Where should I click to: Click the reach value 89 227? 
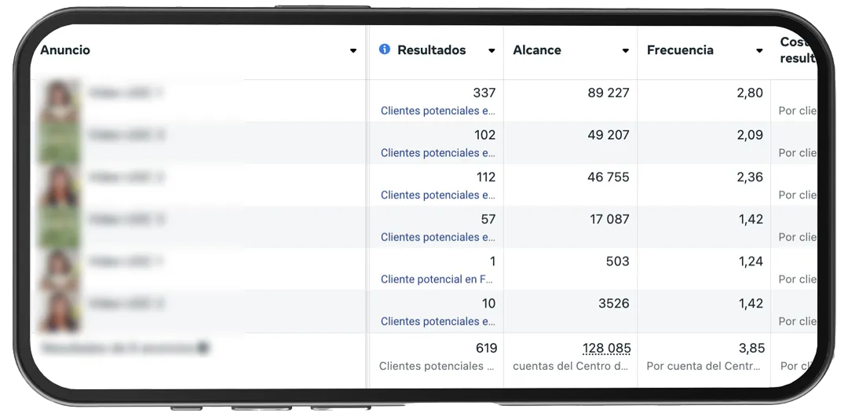click(609, 93)
